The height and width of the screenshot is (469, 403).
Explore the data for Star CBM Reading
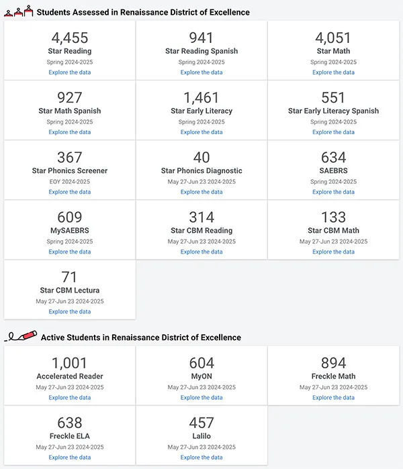[x=201, y=252]
